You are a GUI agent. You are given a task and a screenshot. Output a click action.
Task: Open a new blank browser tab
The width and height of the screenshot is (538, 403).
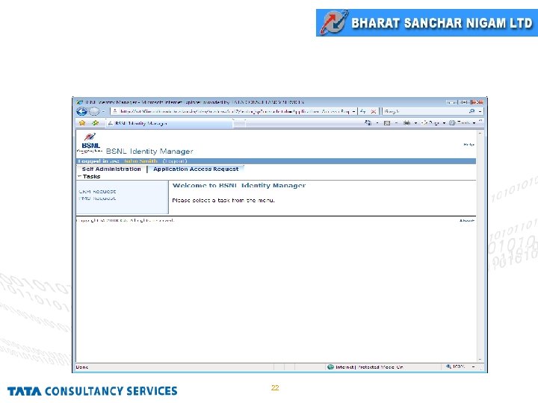tap(240, 123)
